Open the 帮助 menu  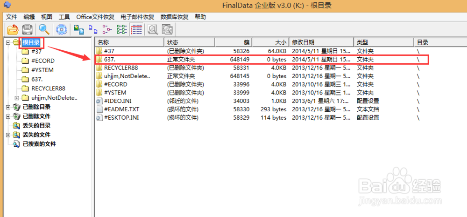tap(200, 17)
